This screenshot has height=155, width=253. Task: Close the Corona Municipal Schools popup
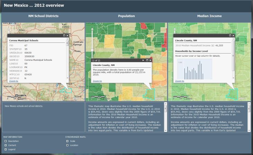click(x=67, y=36)
